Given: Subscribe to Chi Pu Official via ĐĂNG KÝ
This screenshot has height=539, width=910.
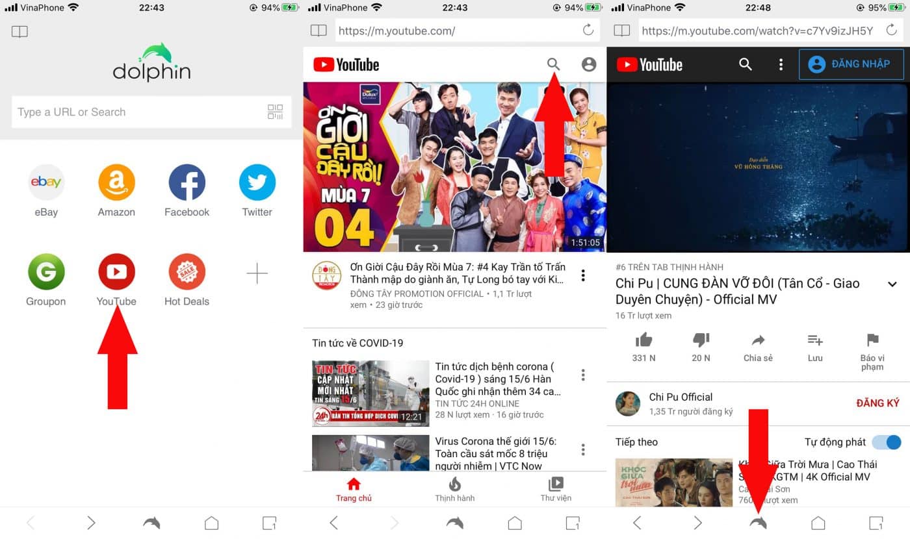Looking at the screenshot, I should click(878, 403).
